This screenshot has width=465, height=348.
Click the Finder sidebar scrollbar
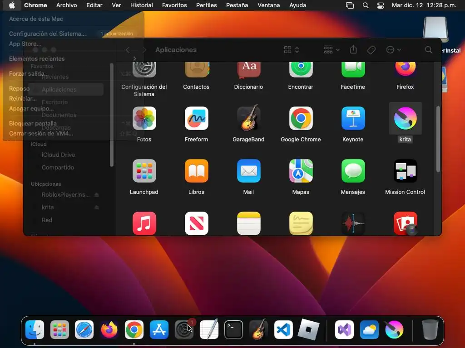112,115
